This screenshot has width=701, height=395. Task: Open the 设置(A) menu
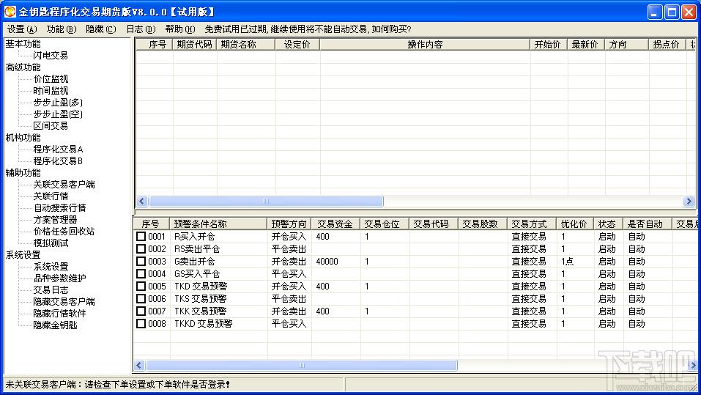point(22,29)
